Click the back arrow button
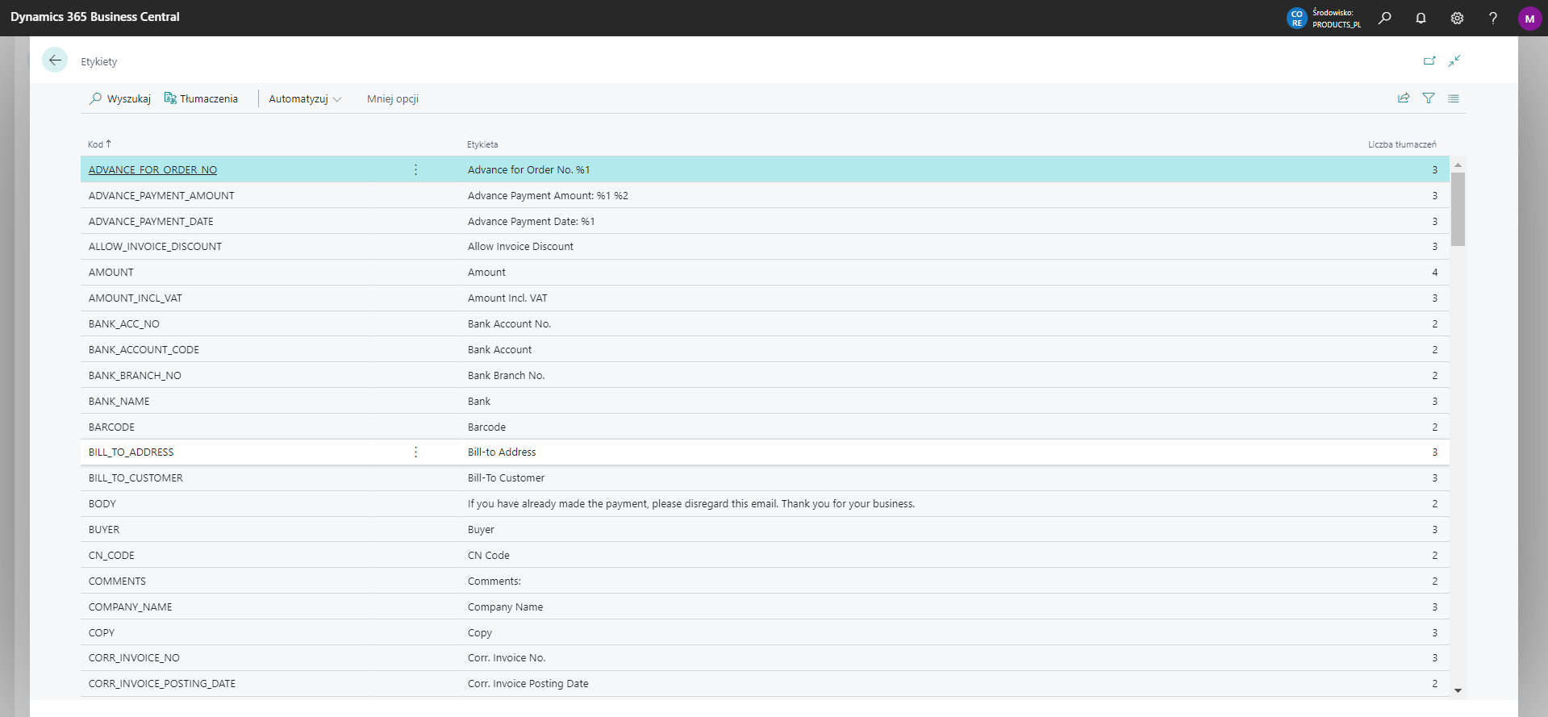1548x717 pixels. click(55, 60)
